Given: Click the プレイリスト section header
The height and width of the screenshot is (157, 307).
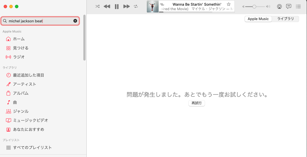Looking at the screenshot, I should [x=11, y=140].
